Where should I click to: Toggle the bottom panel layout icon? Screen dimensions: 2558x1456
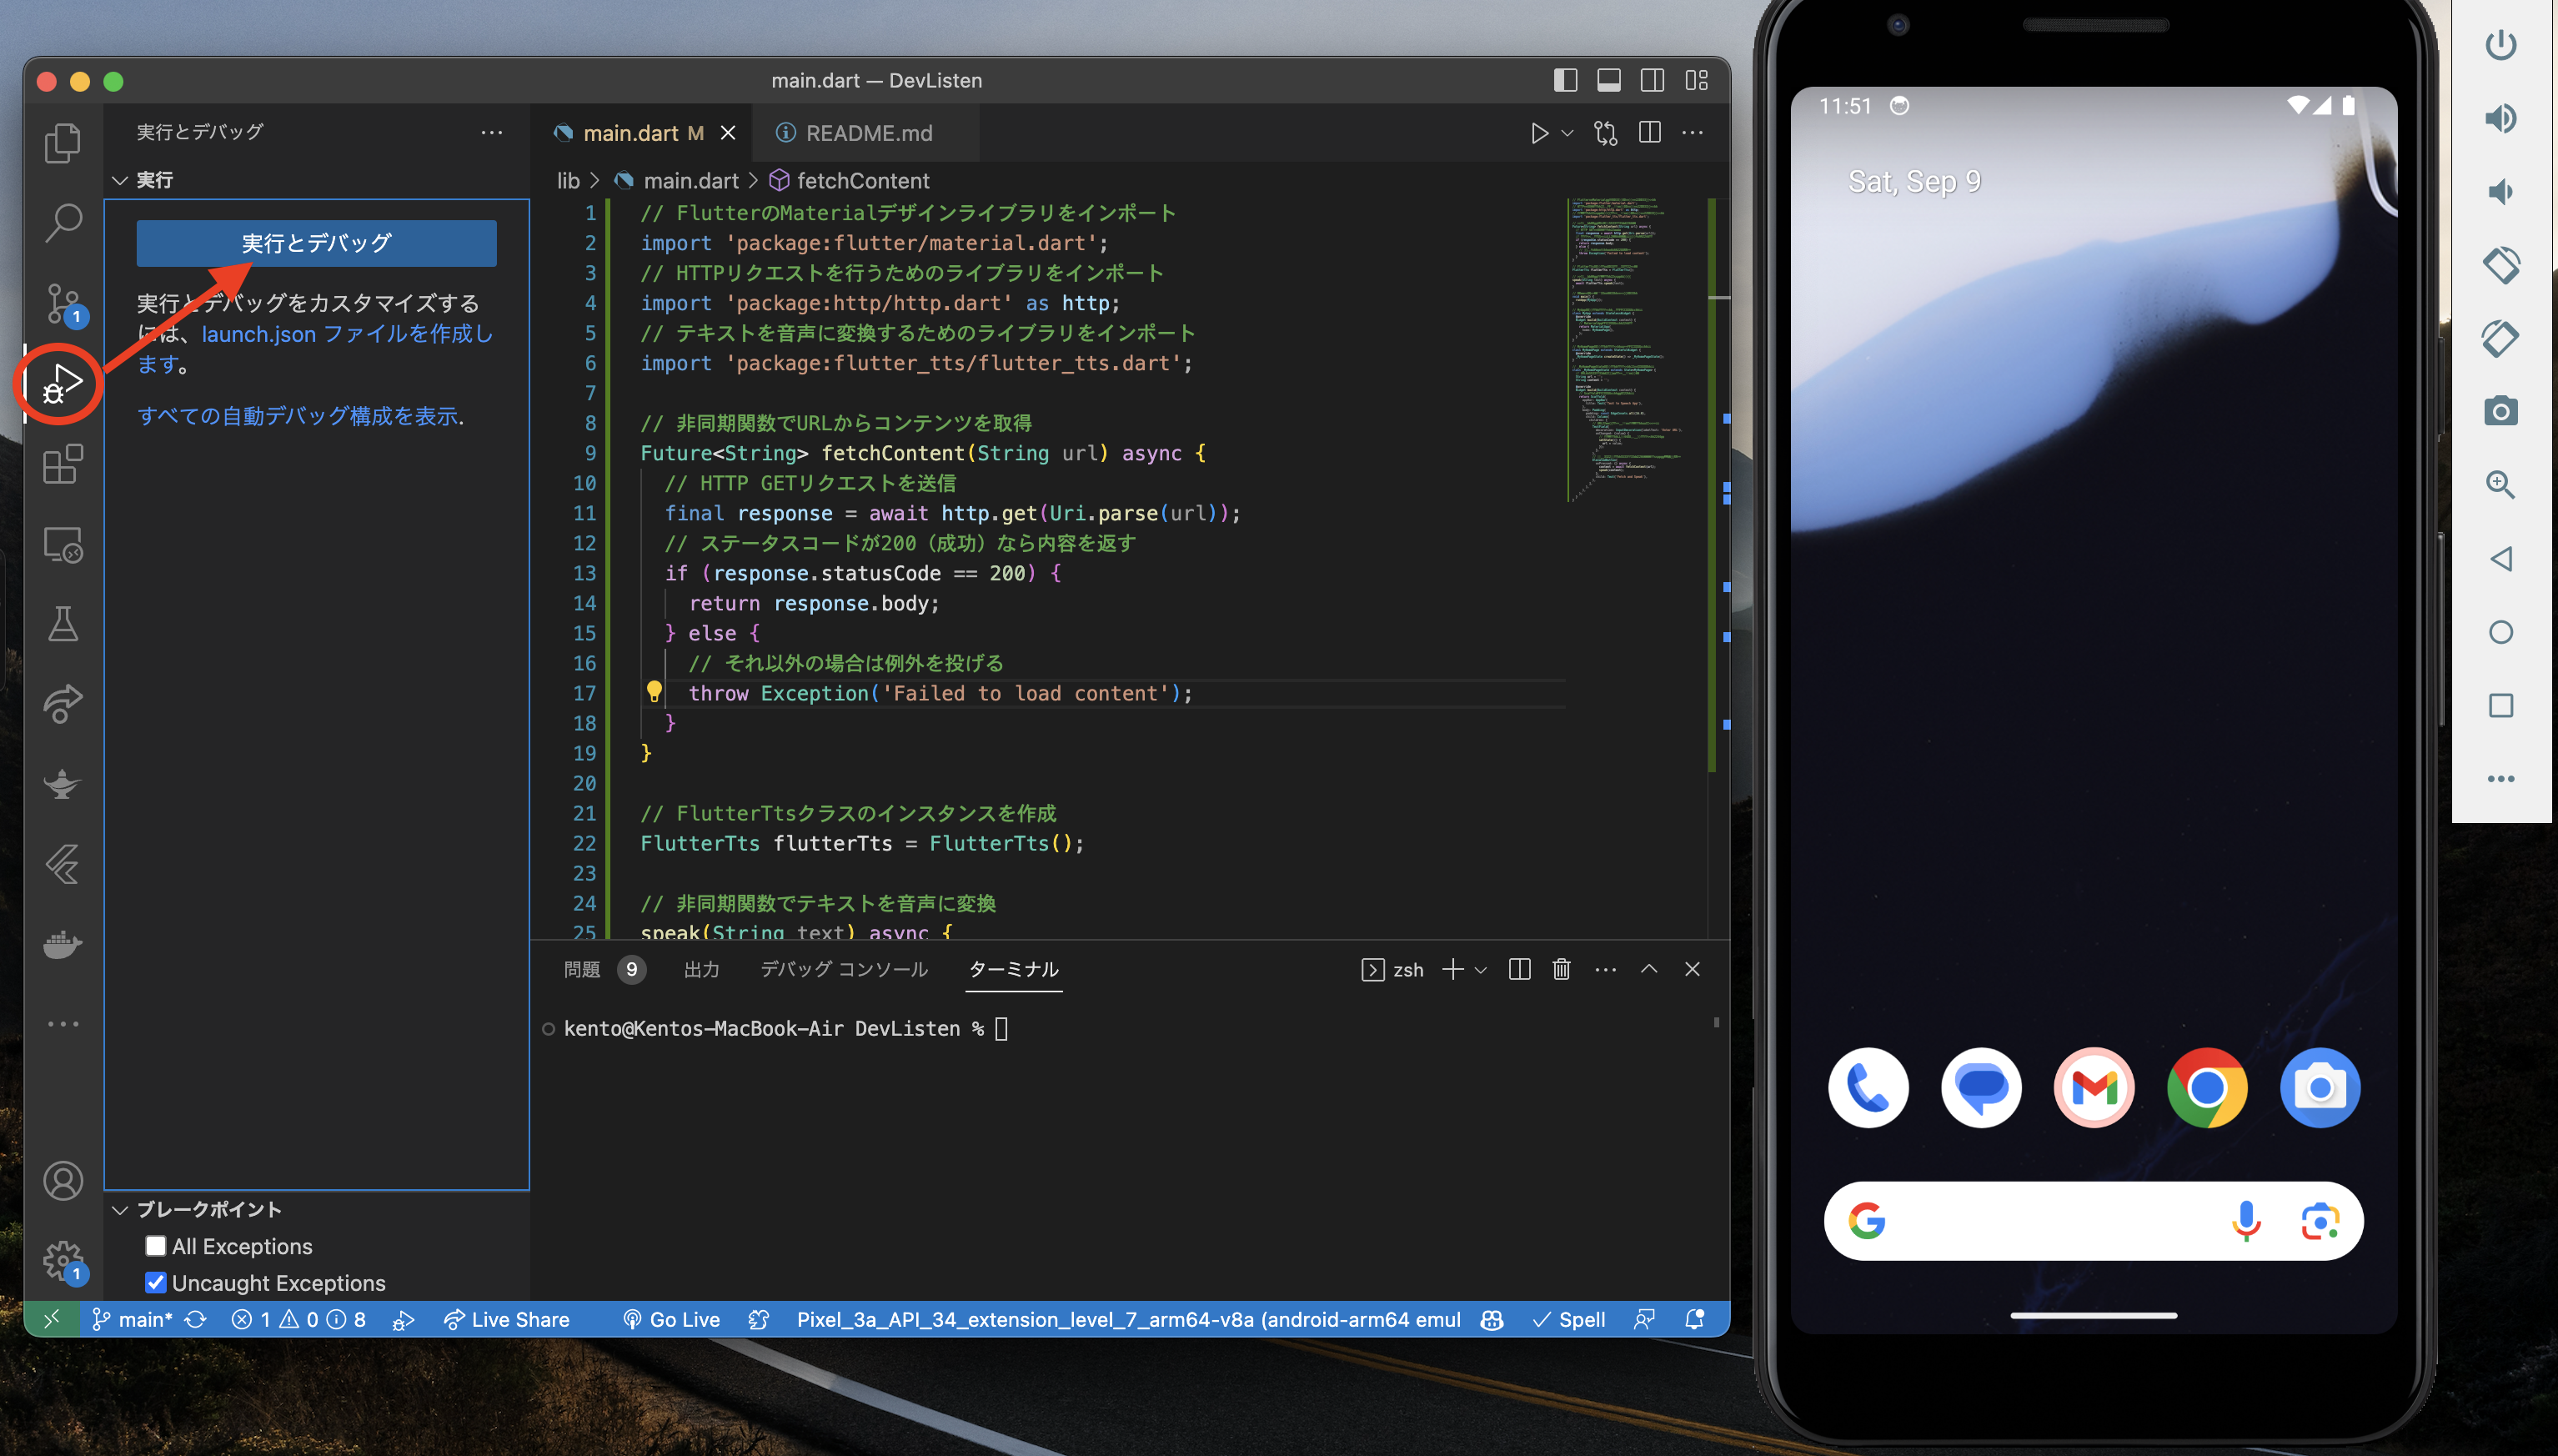pyautogui.click(x=1608, y=81)
